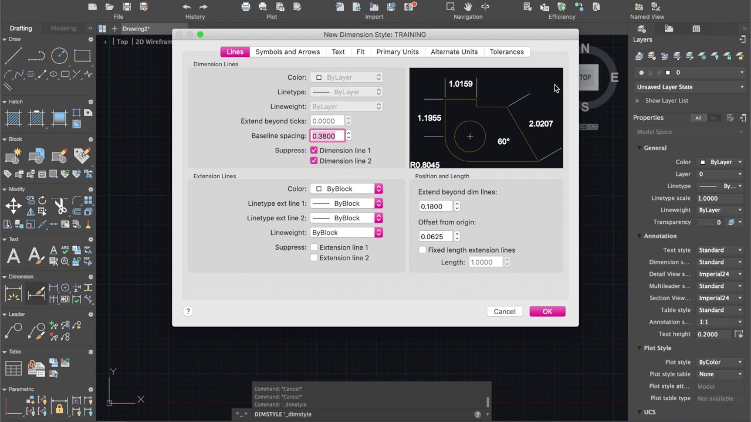751x422 pixels.
Task: Click the All button in Properties
Action: click(698, 118)
